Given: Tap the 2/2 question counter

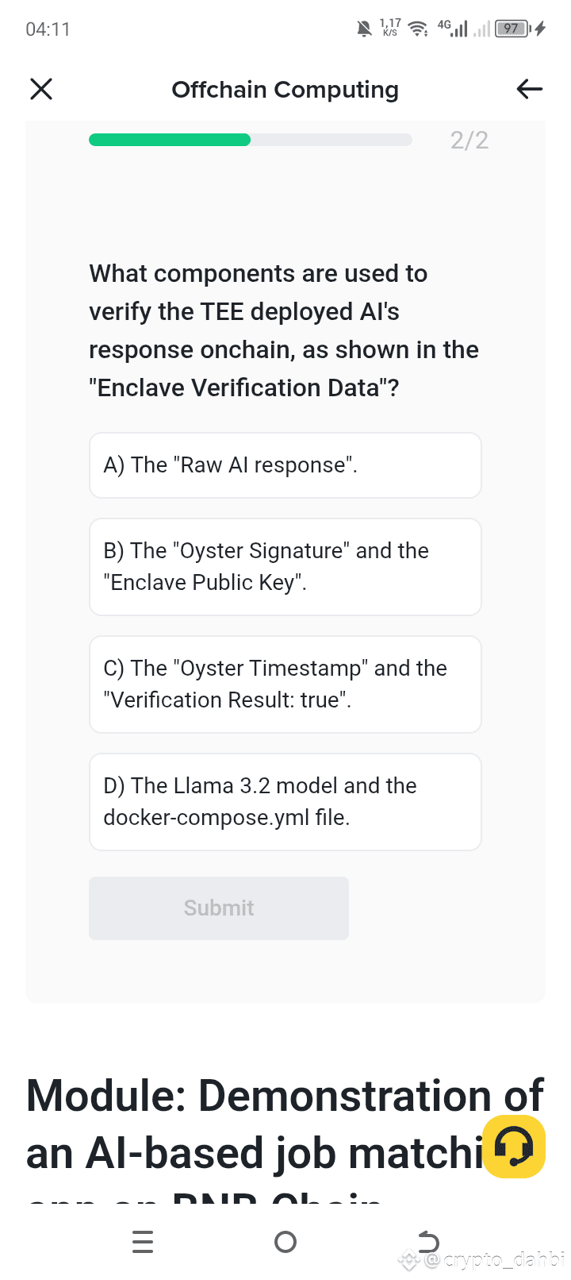Looking at the screenshot, I should [469, 141].
